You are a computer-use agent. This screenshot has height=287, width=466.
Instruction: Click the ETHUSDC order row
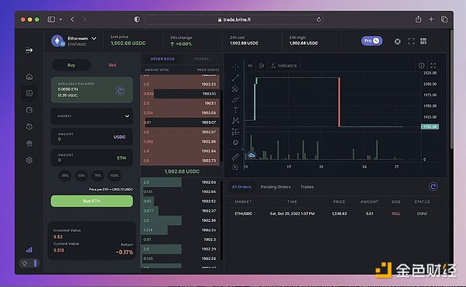click(x=332, y=213)
